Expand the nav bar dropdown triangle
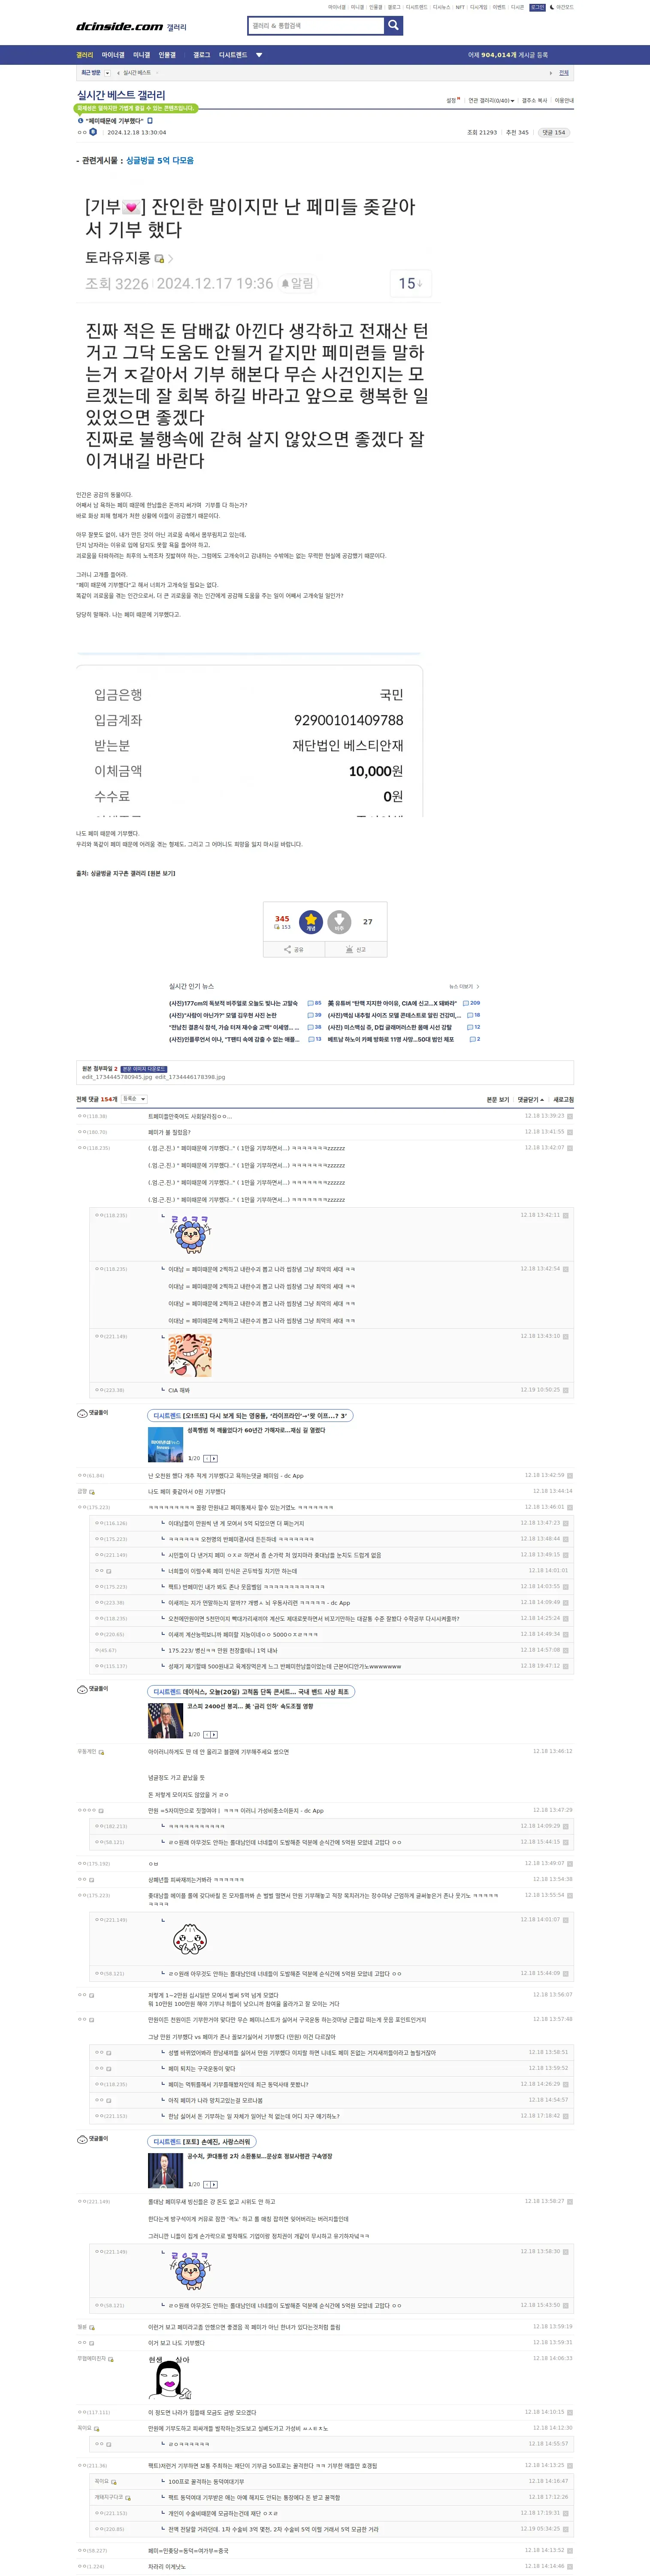The image size is (650, 2576). point(259,55)
